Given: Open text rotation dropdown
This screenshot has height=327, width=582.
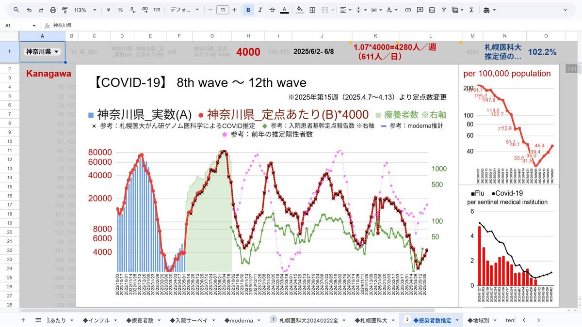Looking at the screenshot, I should [391, 10].
